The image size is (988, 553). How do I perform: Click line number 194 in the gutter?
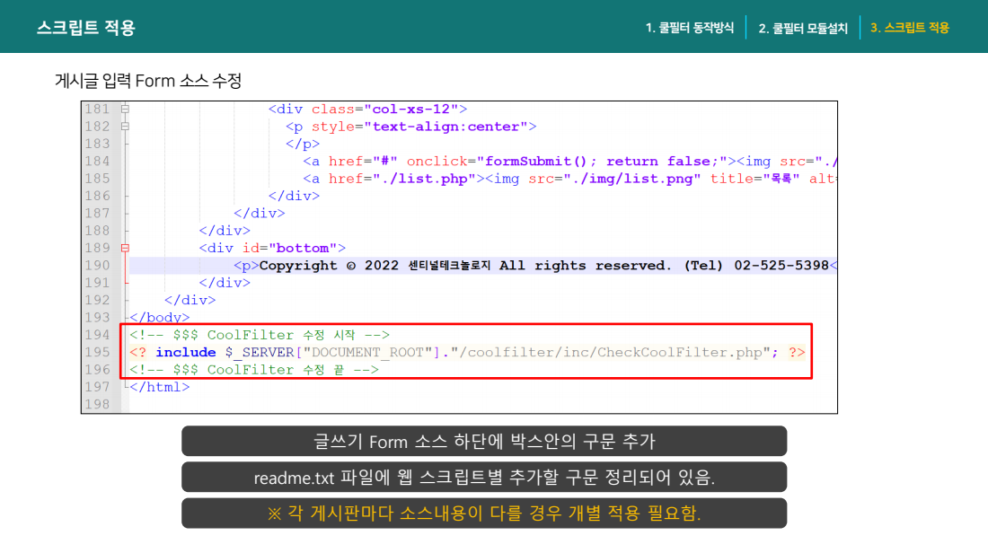[98, 335]
